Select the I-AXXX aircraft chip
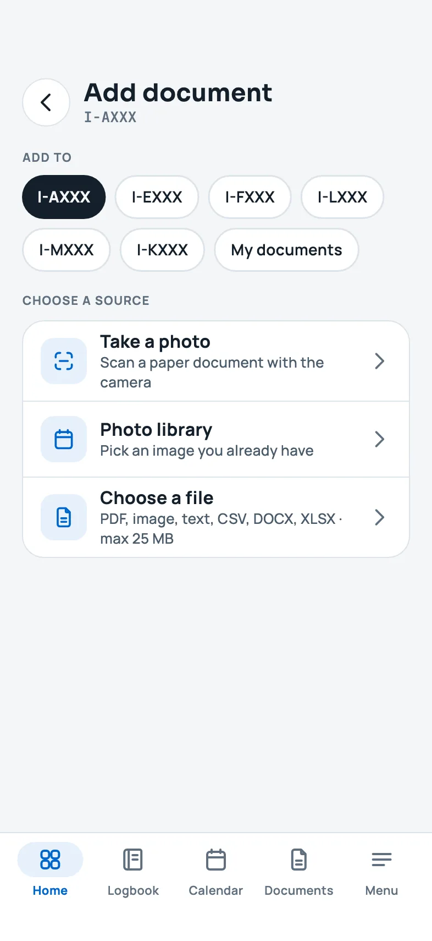 (64, 197)
